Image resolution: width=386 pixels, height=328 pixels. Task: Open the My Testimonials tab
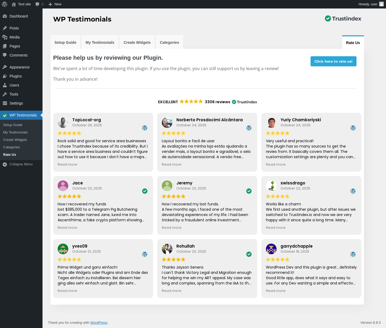click(100, 42)
